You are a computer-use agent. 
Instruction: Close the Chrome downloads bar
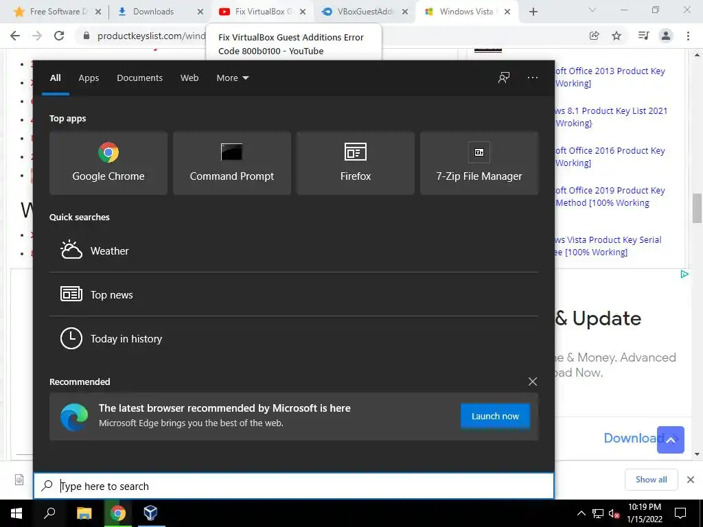pyautogui.click(x=691, y=480)
